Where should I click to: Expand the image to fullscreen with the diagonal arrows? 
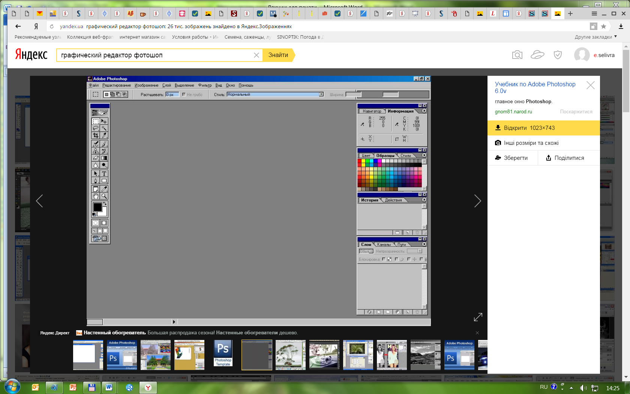click(x=478, y=317)
